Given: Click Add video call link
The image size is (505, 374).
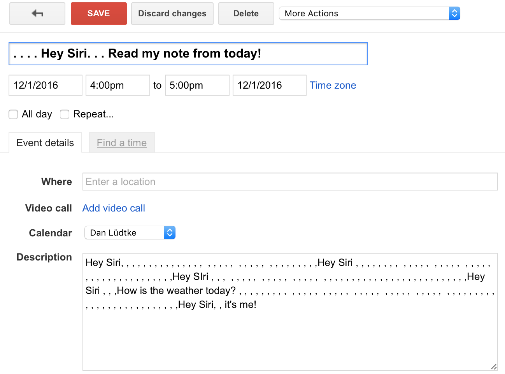Looking at the screenshot, I should (114, 208).
